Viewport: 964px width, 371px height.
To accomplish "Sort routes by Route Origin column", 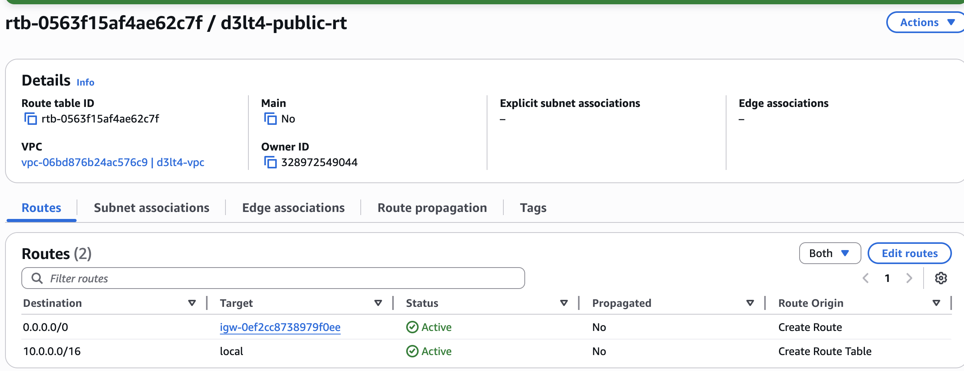I will pyautogui.click(x=936, y=303).
